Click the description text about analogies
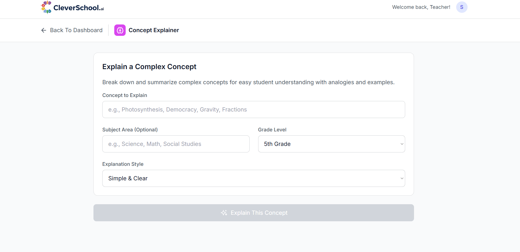Image resolution: width=520 pixels, height=252 pixels. point(248,82)
